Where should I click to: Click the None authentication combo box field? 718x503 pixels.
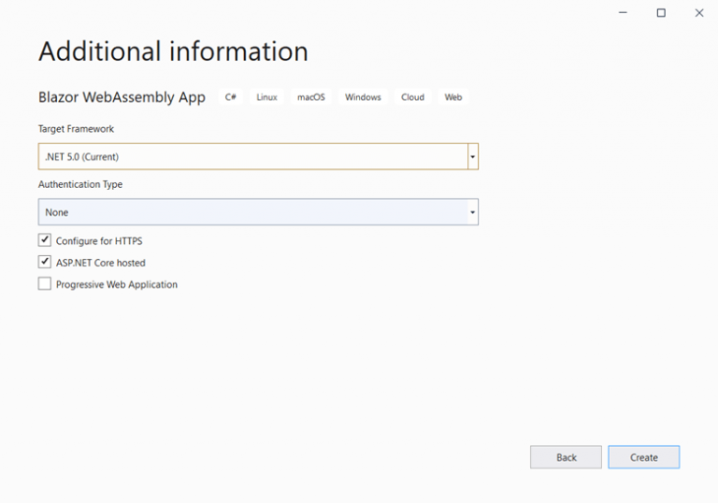pos(252,212)
